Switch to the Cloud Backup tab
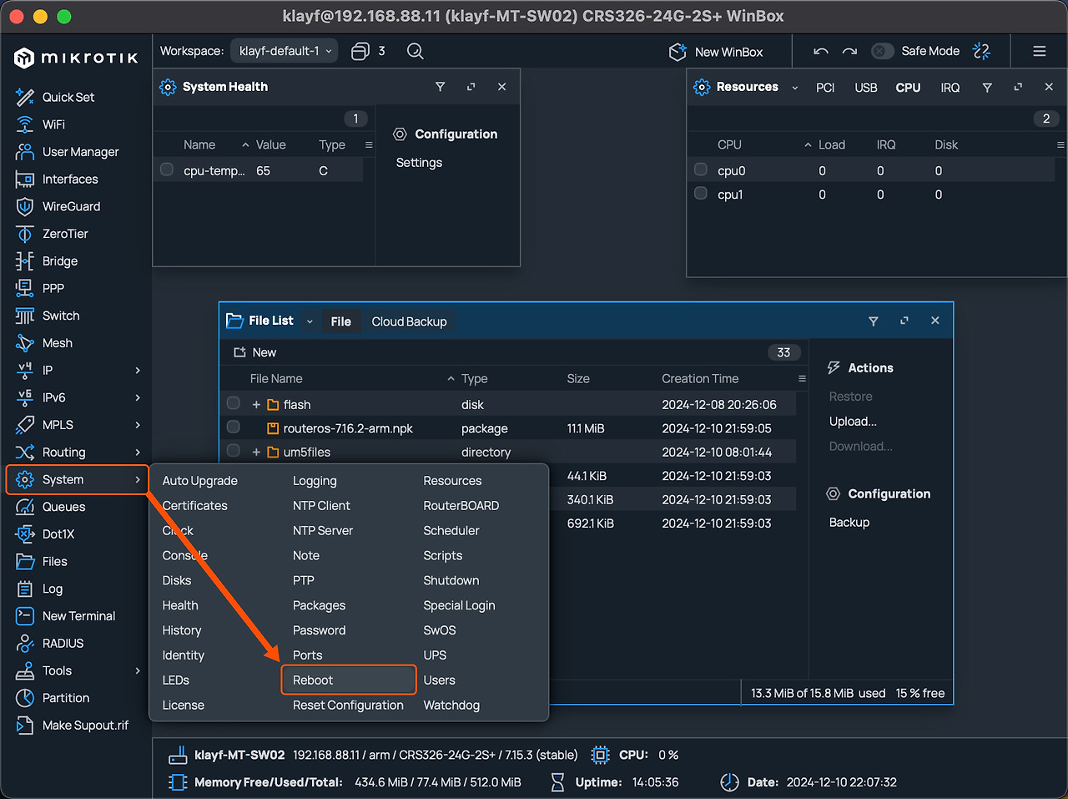The image size is (1068, 799). [409, 321]
